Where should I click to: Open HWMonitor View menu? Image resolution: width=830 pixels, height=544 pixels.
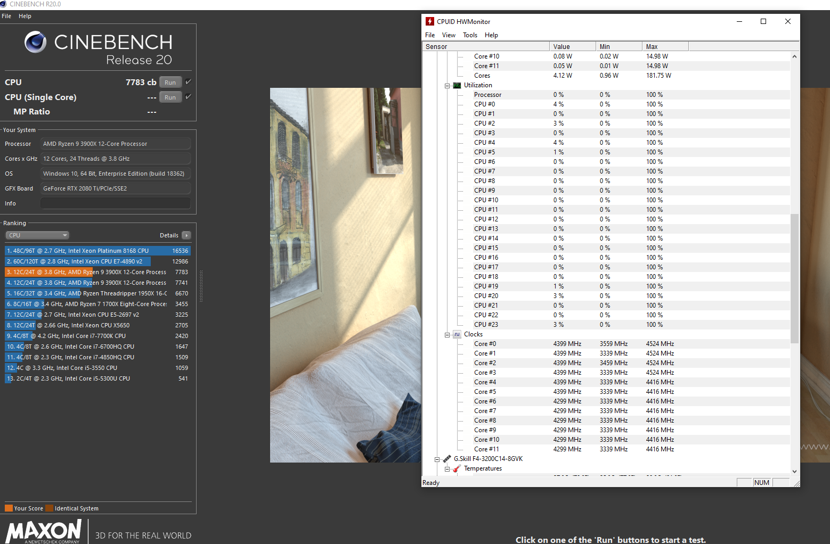point(449,35)
